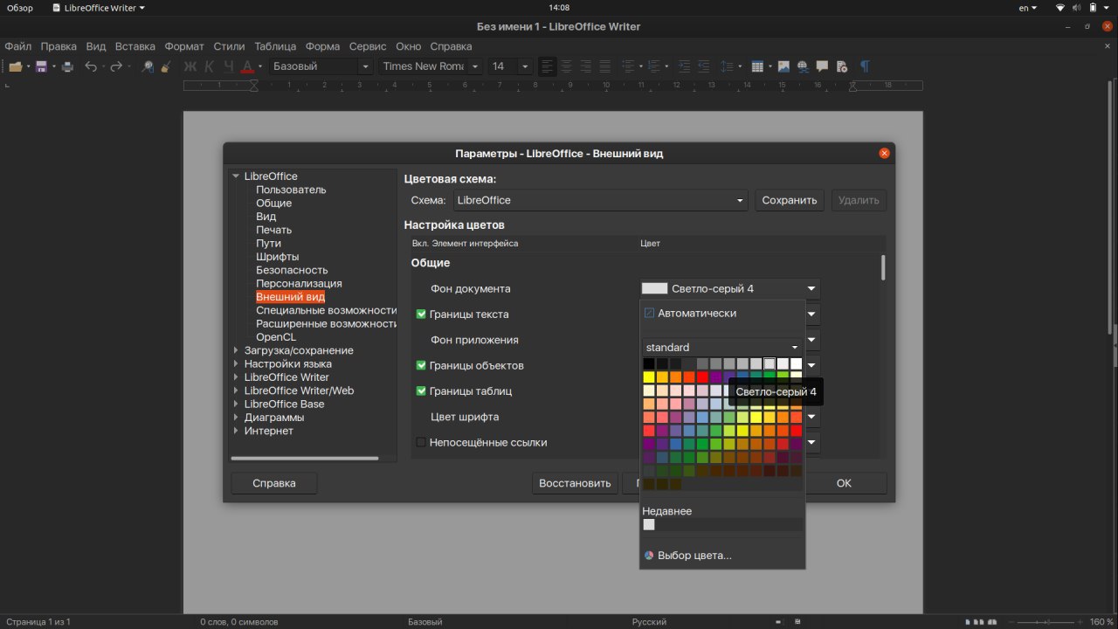Pick the white swatch in palette top row
1118x629 pixels.
tap(796, 363)
